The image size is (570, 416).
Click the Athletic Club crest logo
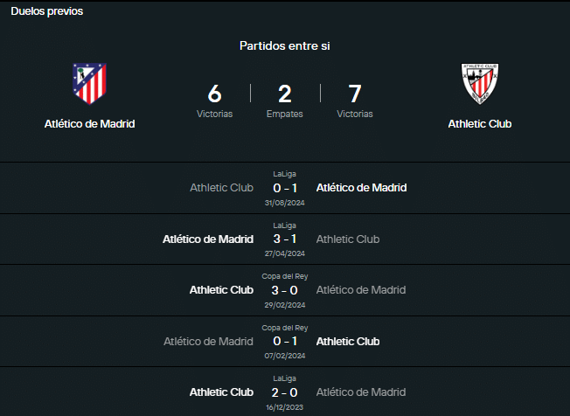click(479, 83)
